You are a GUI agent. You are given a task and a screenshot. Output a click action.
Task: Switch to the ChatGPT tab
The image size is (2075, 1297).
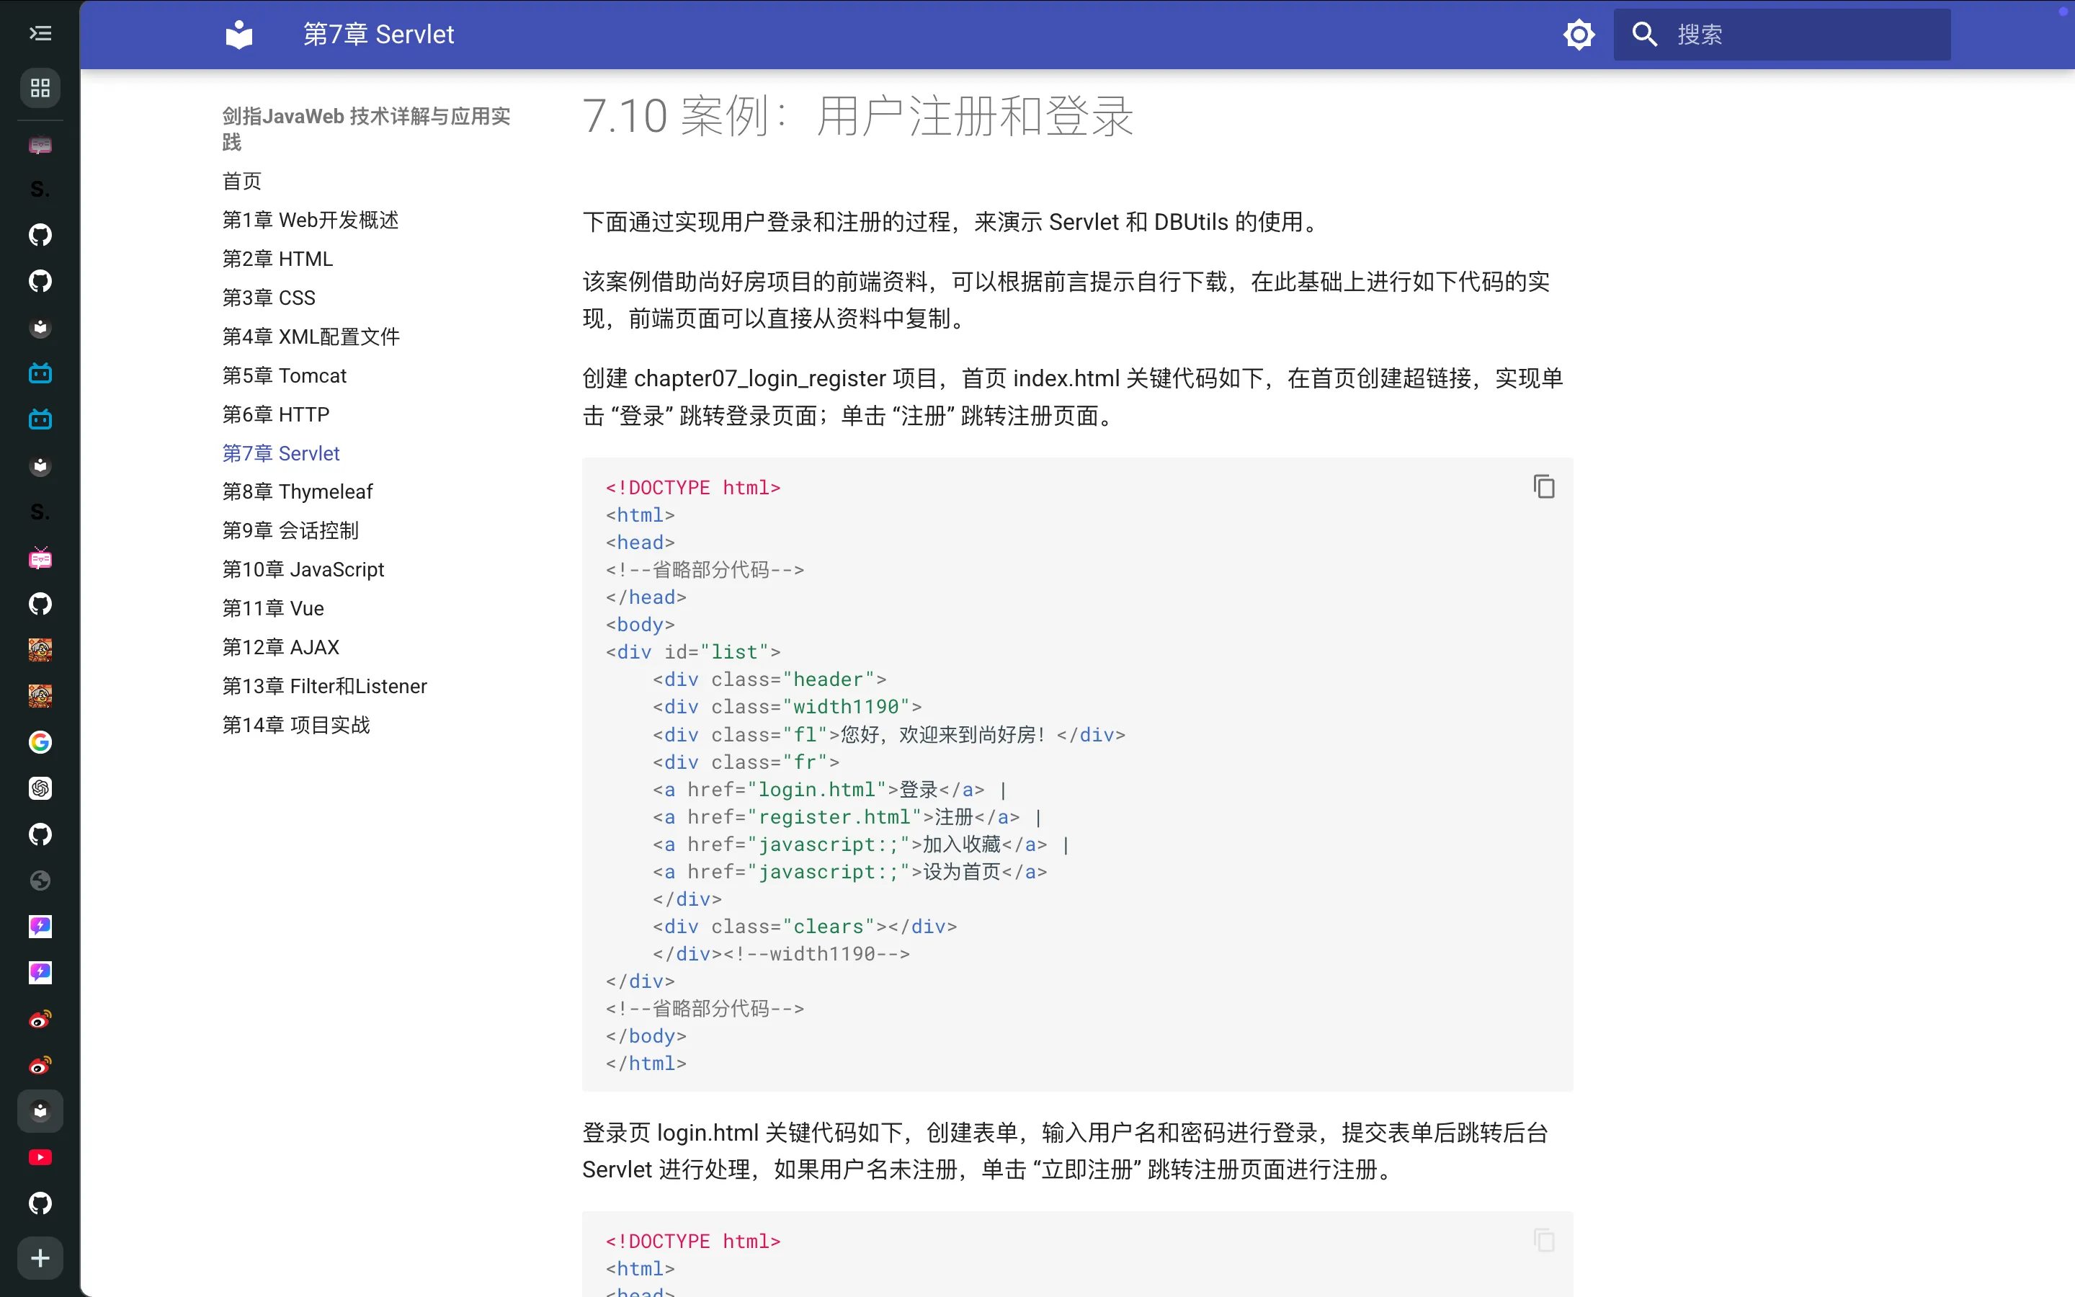point(40,788)
